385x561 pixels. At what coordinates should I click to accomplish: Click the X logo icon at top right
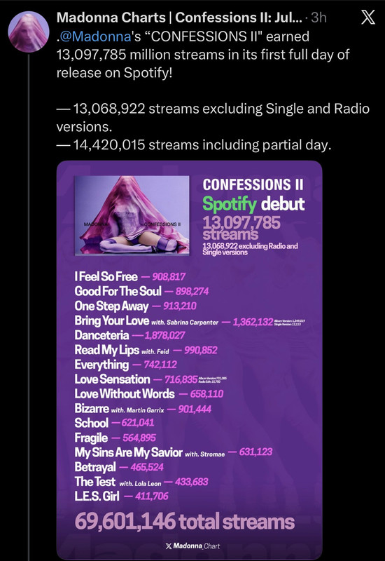point(368,17)
